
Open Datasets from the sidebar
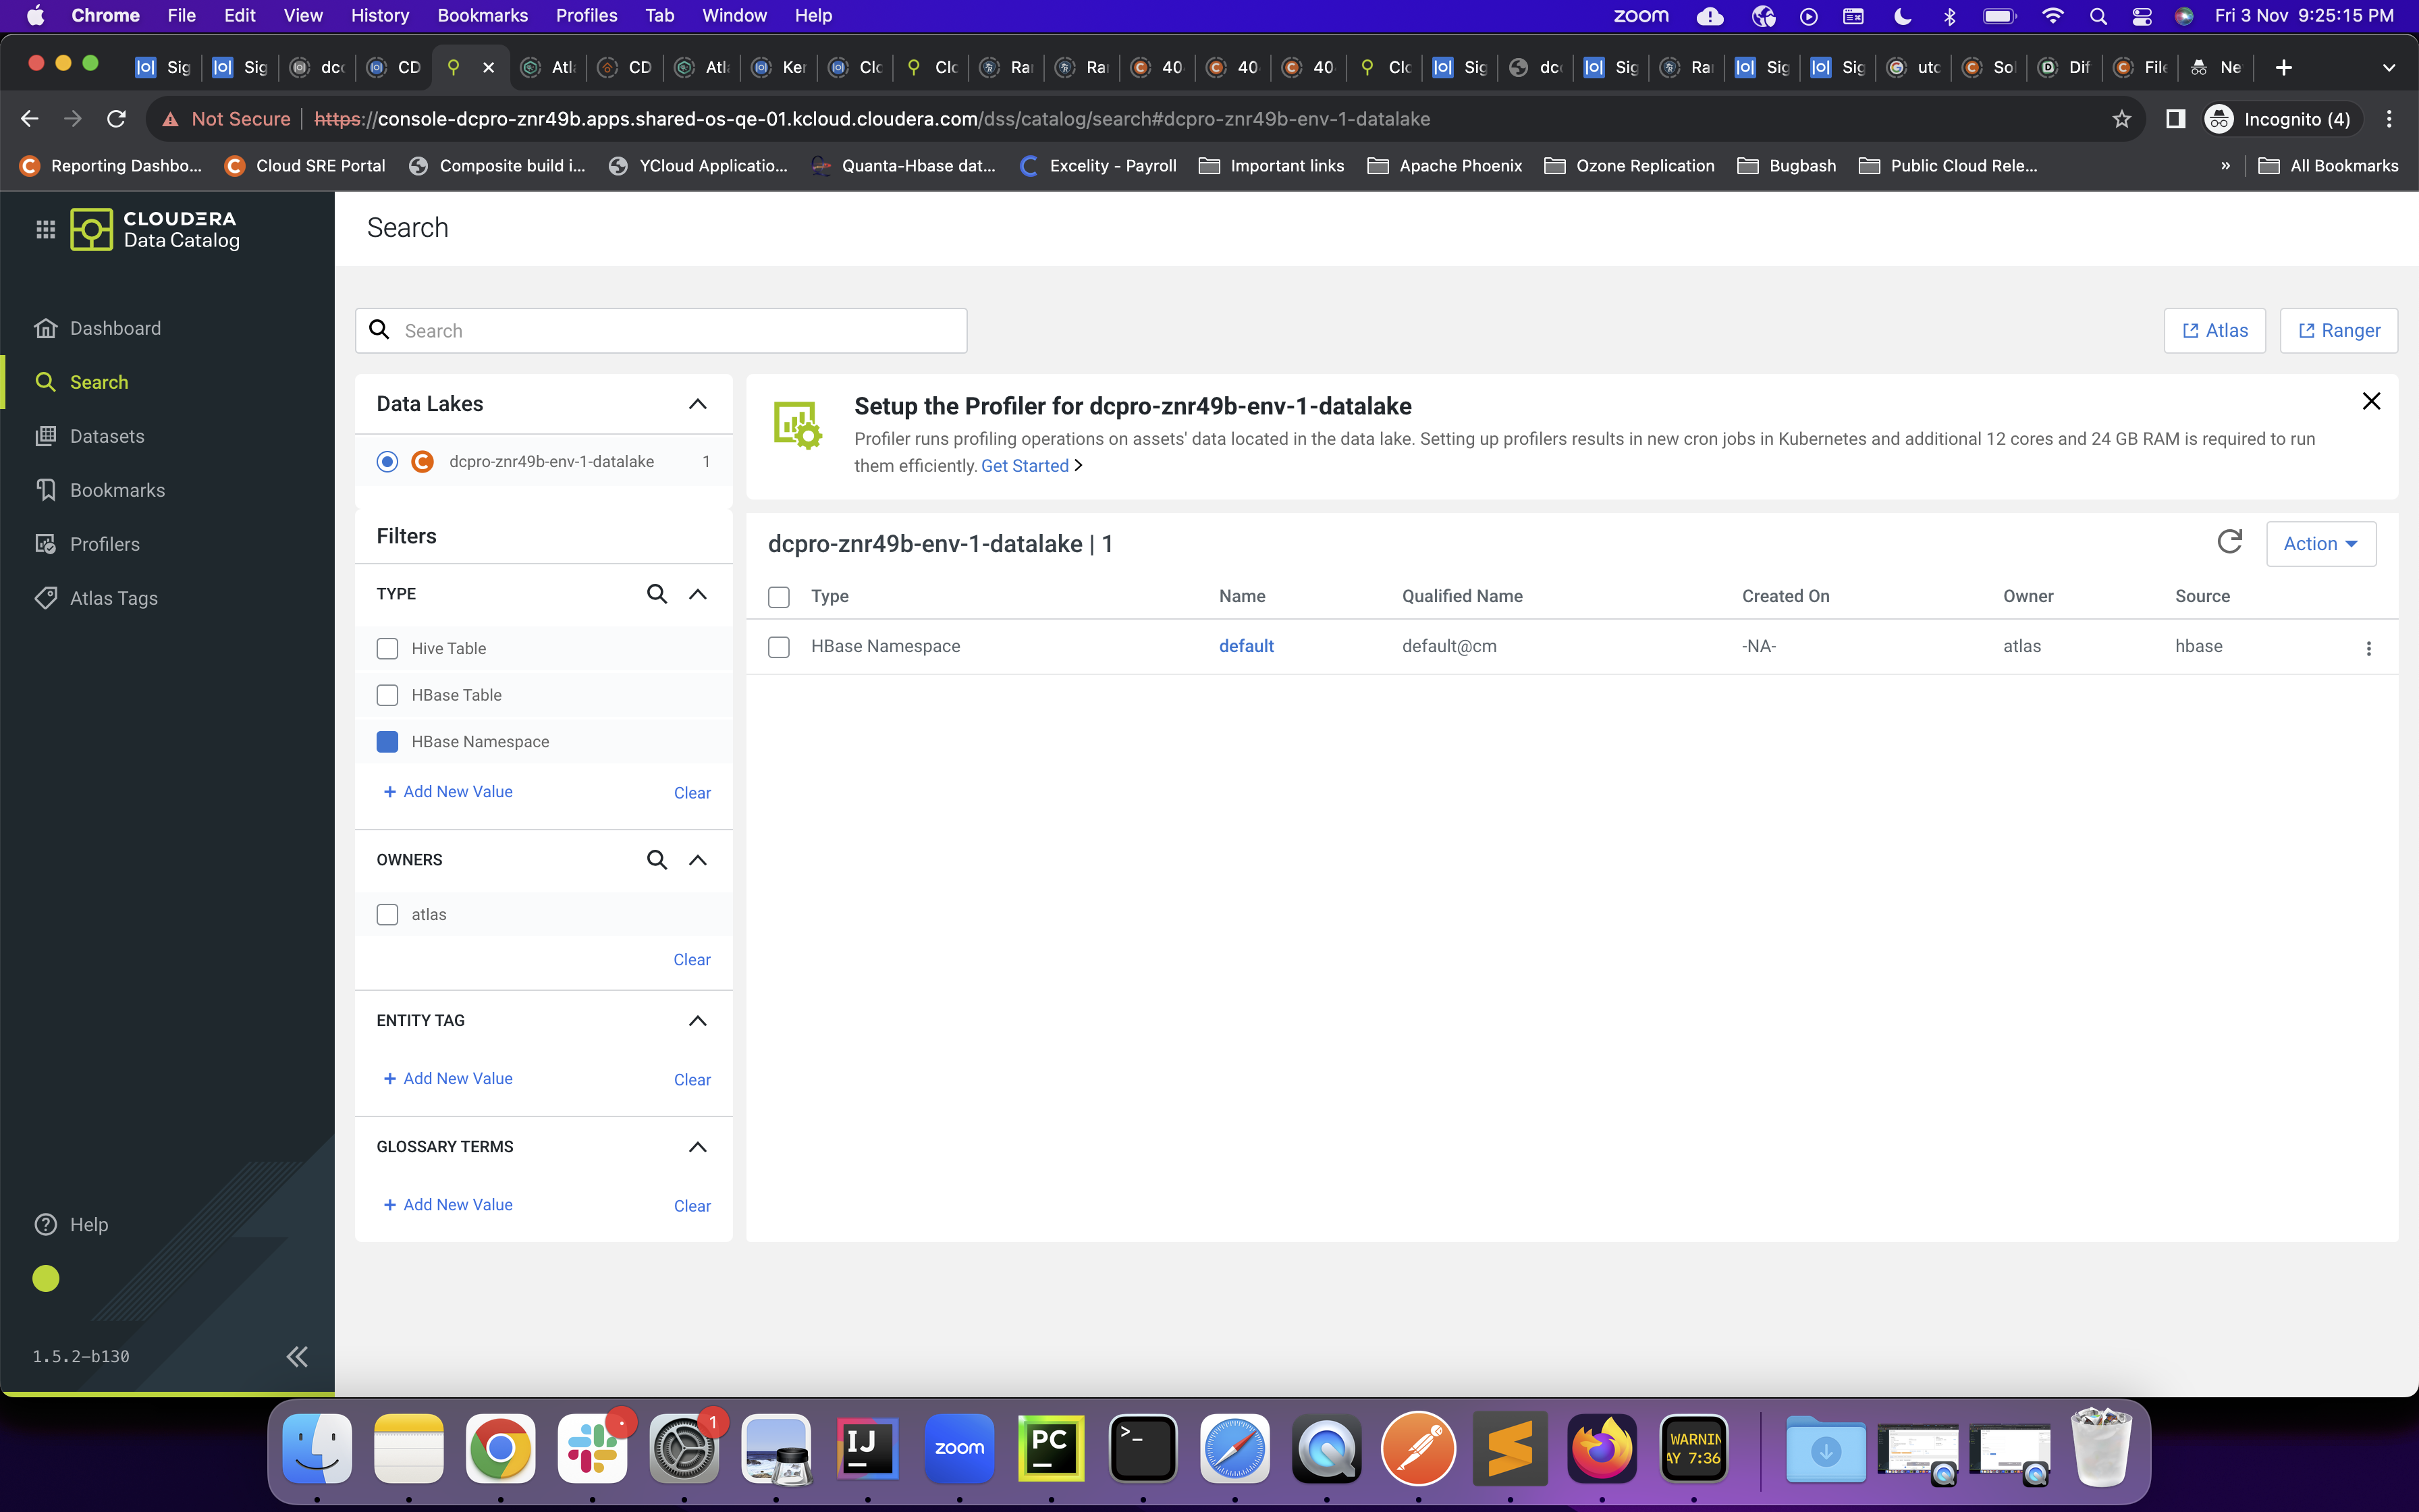click(106, 436)
